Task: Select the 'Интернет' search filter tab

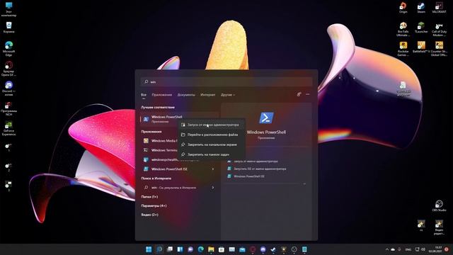Action: pyautogui.click(x=207, y=94)
